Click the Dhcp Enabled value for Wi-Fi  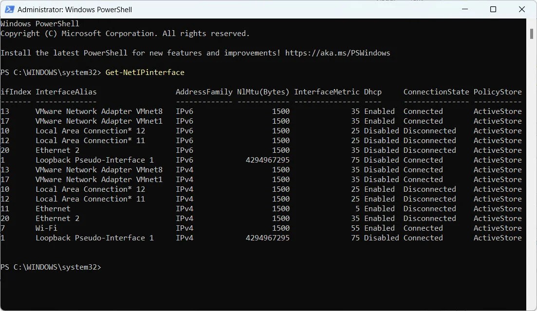pyautogui.click(x=379, y=228)
